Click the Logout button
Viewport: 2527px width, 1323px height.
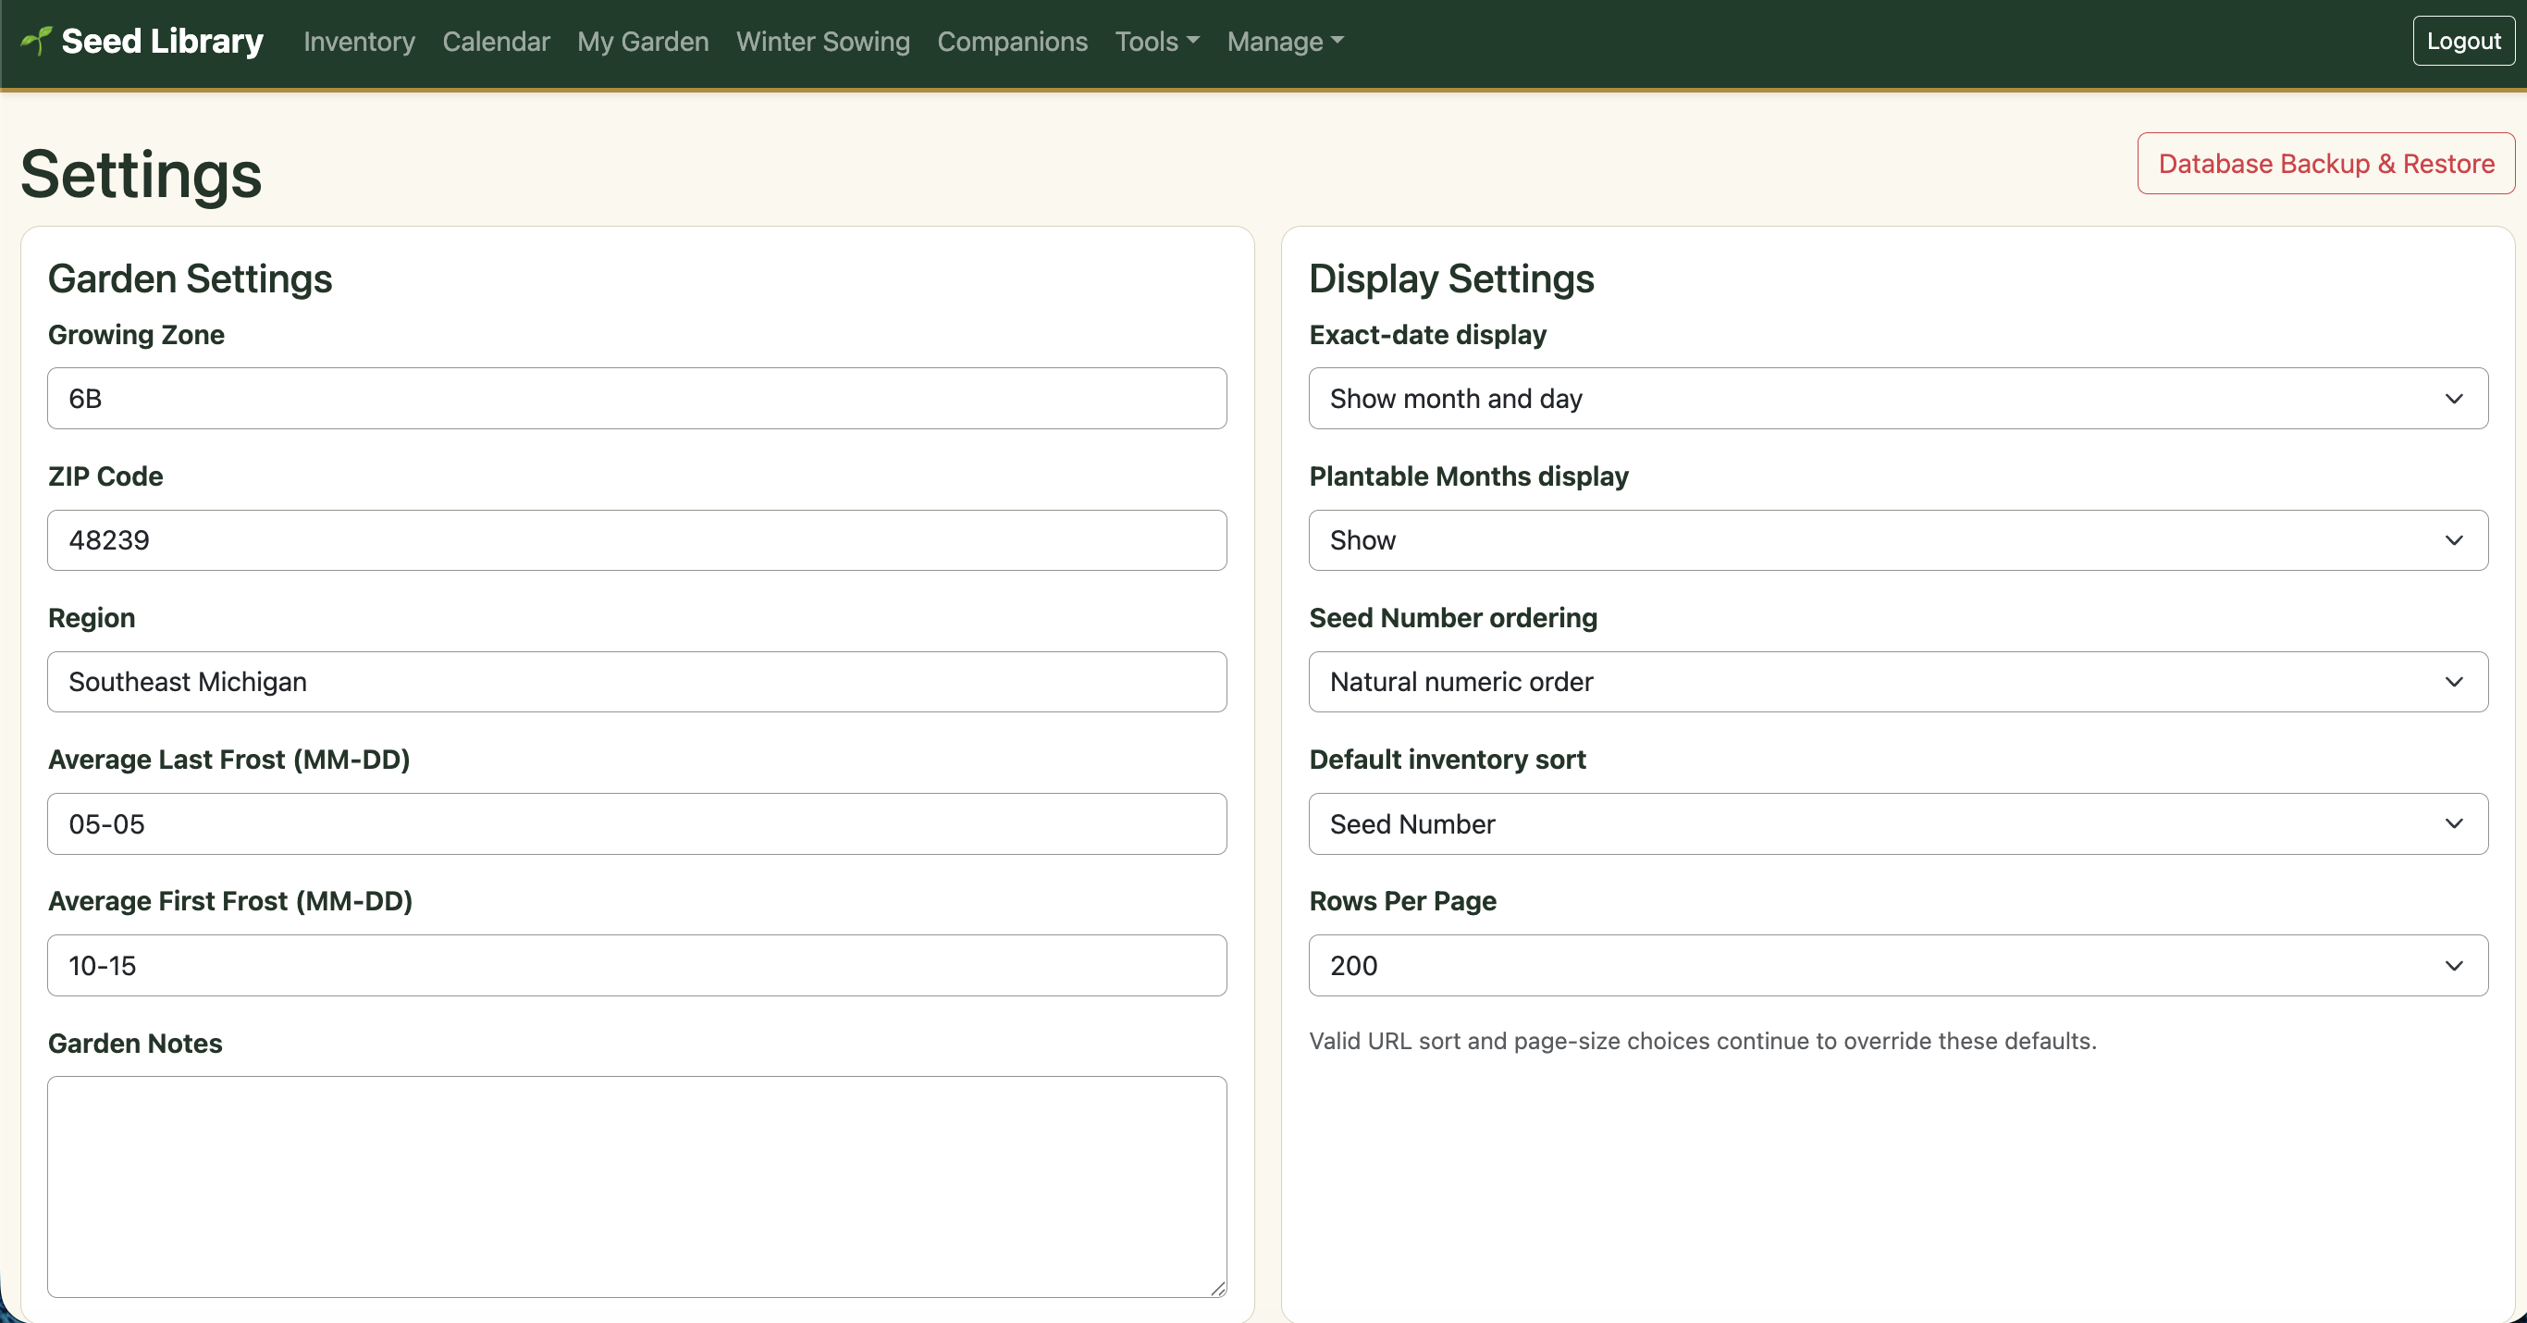click(x=2463, y=42)
